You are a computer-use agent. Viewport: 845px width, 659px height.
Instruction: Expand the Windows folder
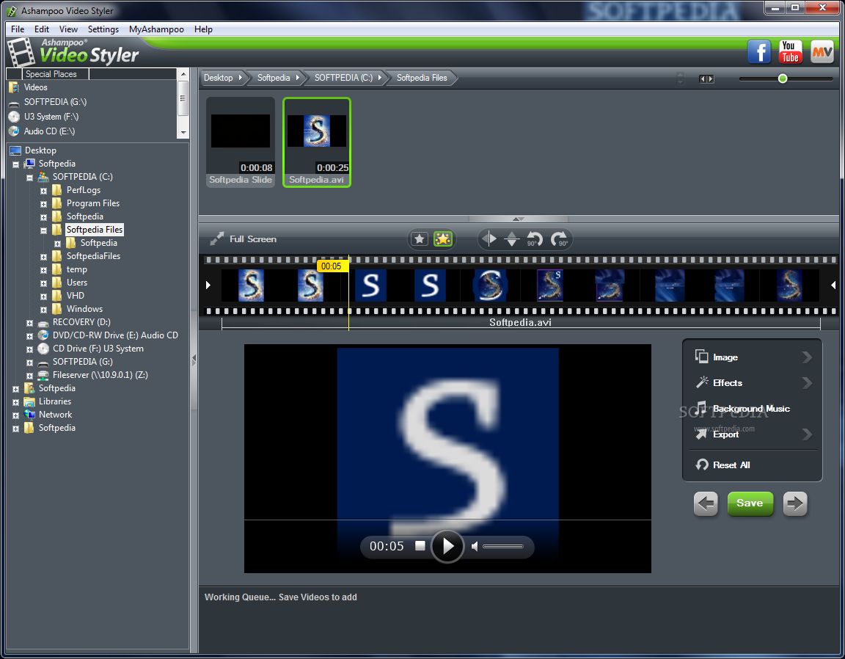44,310
